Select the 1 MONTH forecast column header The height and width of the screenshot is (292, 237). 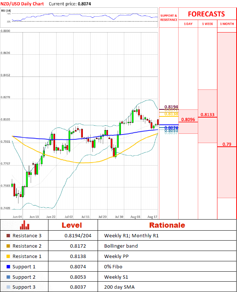(227, 24)
